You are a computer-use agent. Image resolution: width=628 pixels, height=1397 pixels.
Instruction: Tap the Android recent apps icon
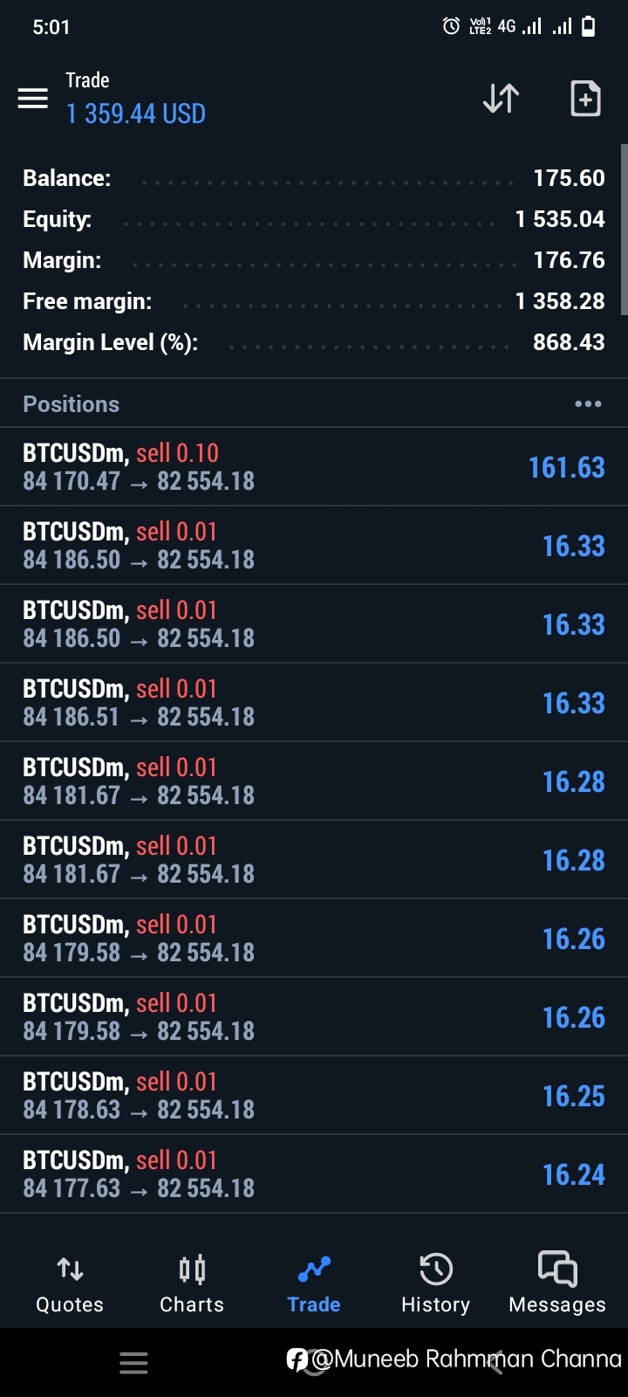tap(133, 1363)
